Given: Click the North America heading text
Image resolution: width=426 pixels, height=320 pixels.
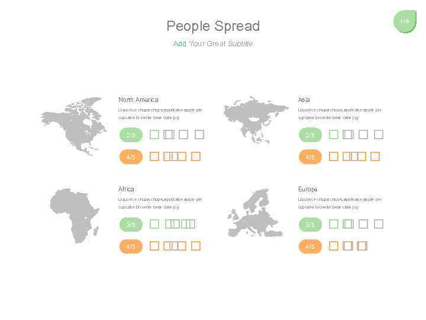Looking at the screenshot, I should 138,100.
